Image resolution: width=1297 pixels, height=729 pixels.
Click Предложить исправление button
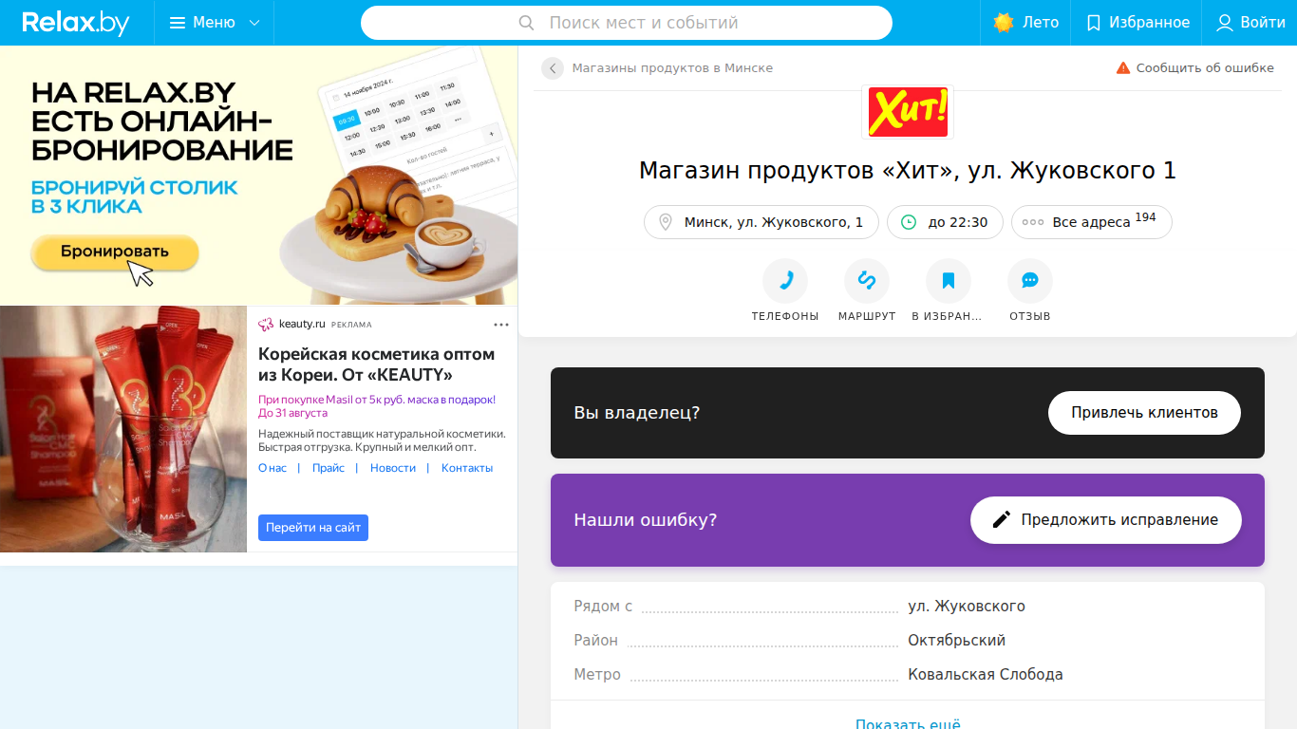(1106, 520)
